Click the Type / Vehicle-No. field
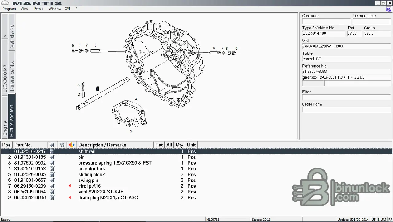 click(324, 33)
